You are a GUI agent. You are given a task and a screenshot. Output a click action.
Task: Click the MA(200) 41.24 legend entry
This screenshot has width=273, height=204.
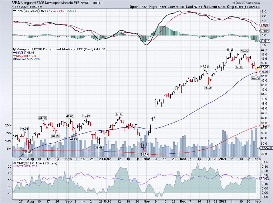(x=24, y=56)
